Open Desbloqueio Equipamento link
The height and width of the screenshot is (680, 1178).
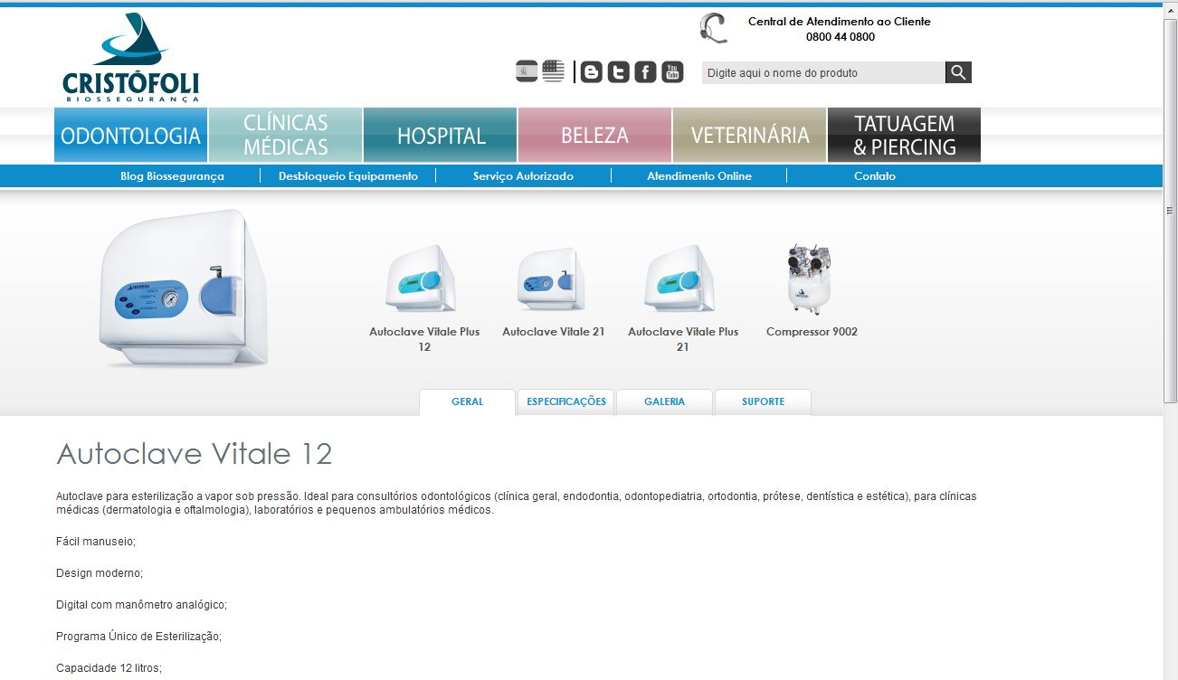(348, 176)
